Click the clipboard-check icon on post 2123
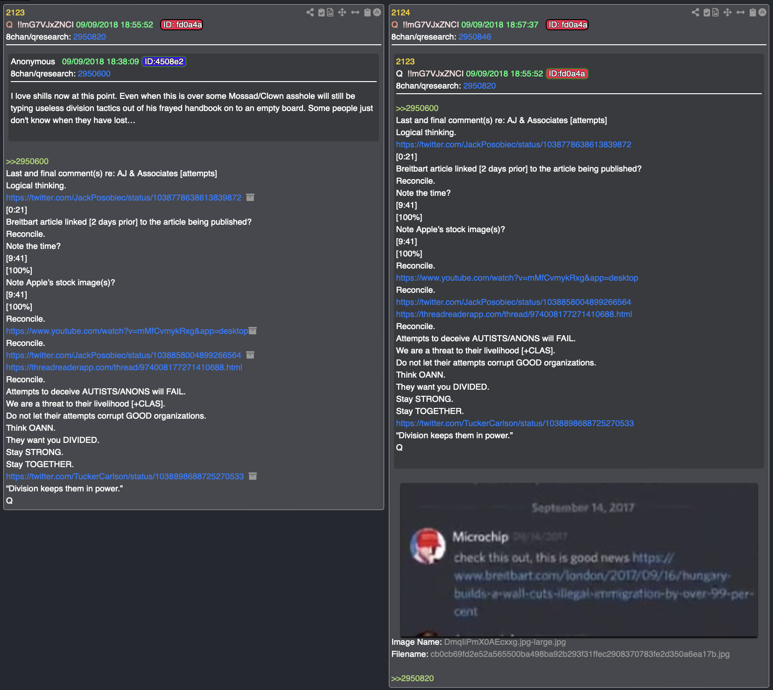Viewport: 773px width, 690px height. [322, 12]
